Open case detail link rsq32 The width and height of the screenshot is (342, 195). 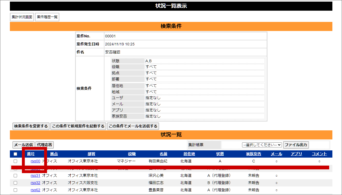point(35,183)
